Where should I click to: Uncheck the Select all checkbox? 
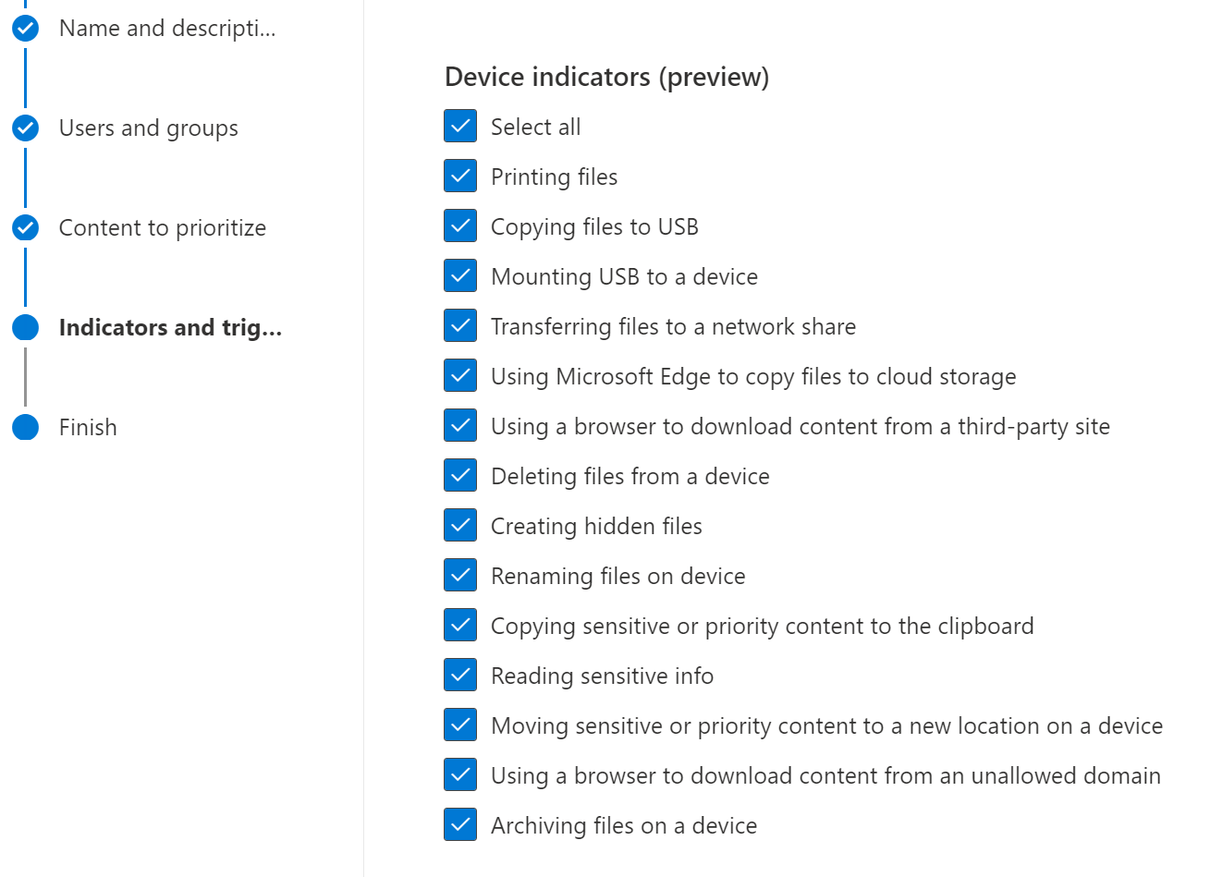(460, 127)
